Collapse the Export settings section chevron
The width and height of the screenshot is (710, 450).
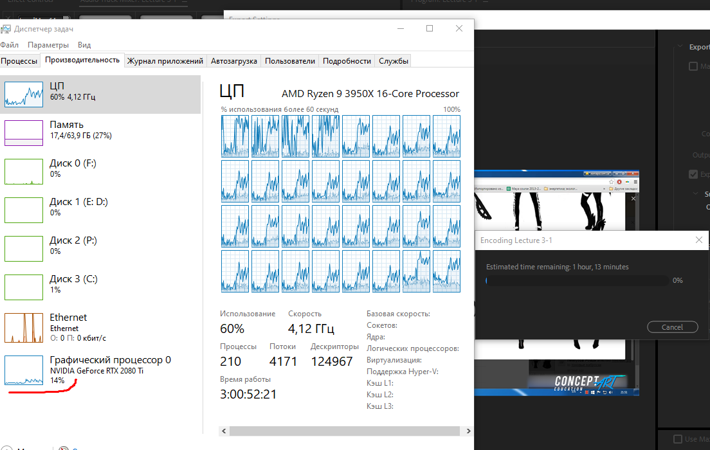tap(680, 47)
